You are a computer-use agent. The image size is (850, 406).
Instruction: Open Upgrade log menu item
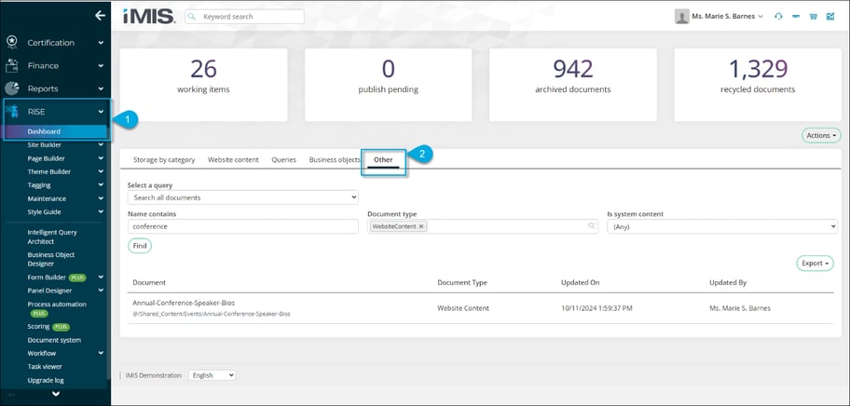coord(46,380)
